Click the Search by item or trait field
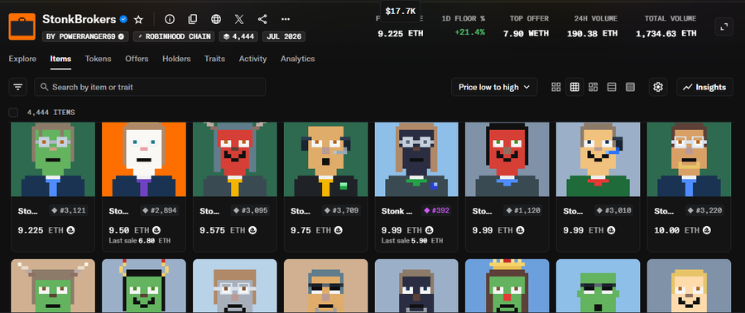Image resolution: width=745 pixels, height=313 pixels. tap(150, 87)
